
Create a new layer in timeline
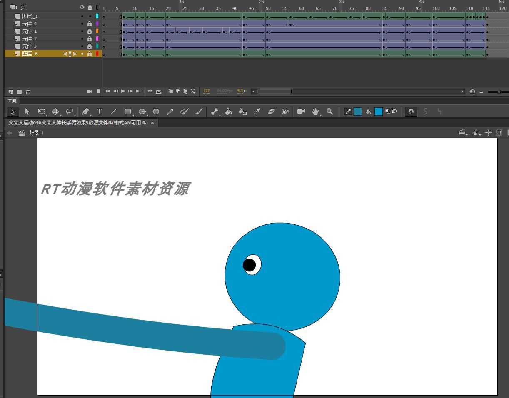click(11, 92)
